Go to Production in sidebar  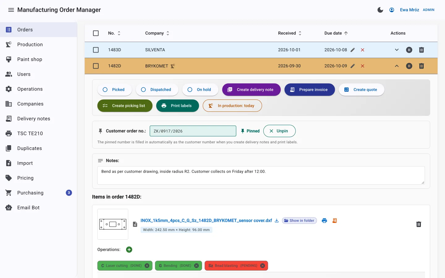pyautogui.click(x=38, y=44)
